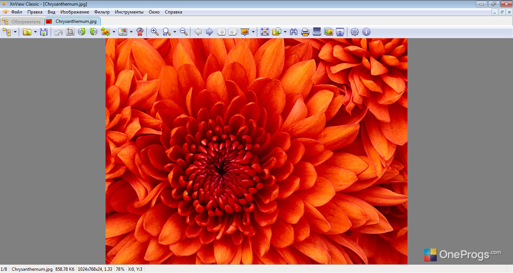
Task: Minimize the inner document window
Action: click(x=495, y=12)
